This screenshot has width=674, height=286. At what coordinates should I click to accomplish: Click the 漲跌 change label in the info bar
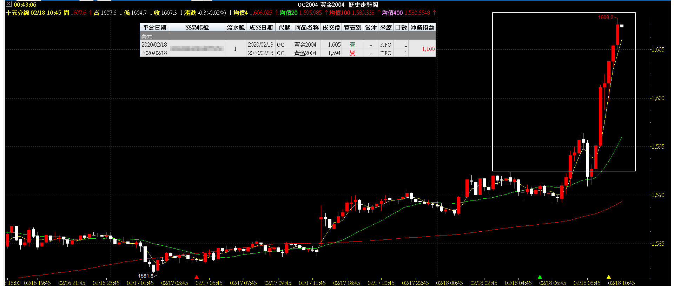click(190, 13)
